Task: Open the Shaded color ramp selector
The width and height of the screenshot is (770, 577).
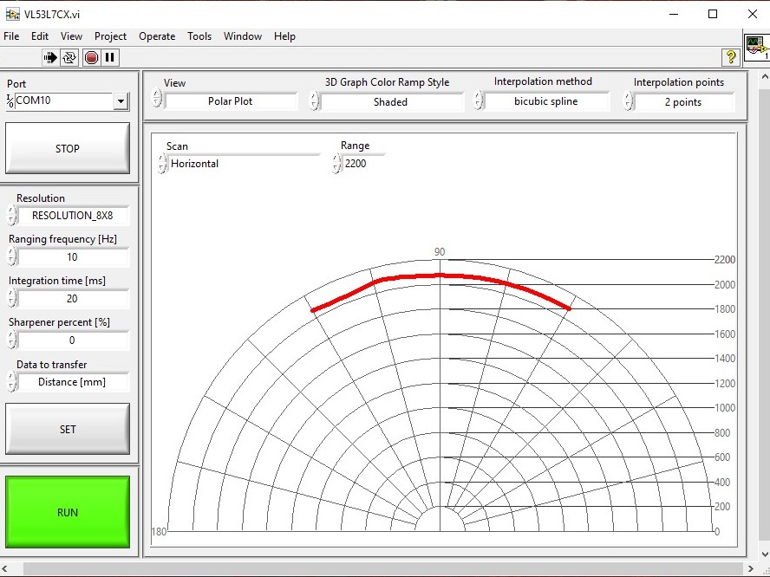Action: (391, 102)
